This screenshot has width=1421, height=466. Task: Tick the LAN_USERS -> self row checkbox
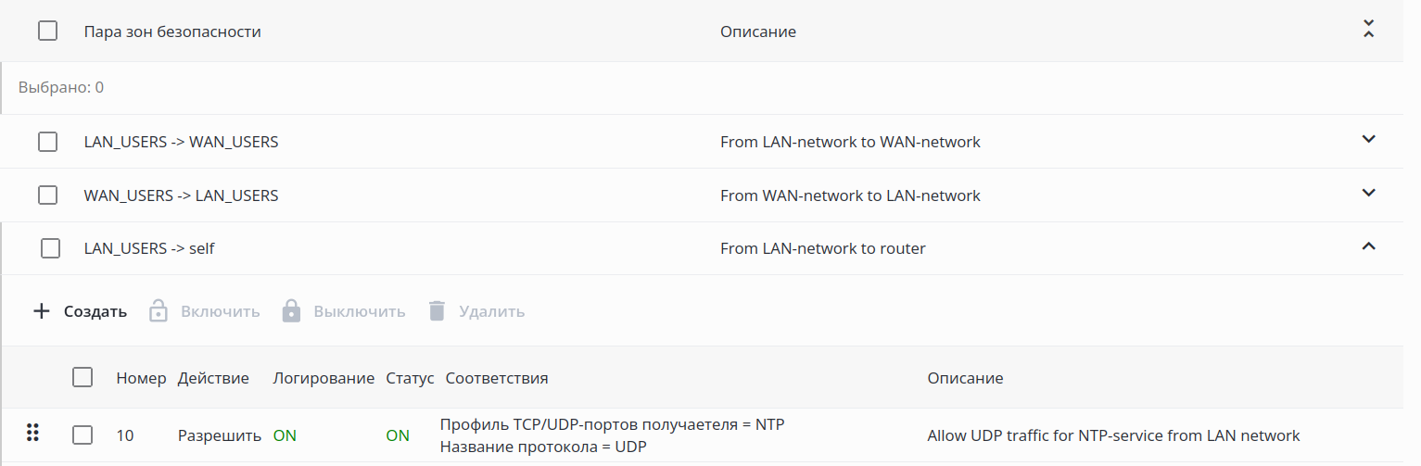tap(51, 248)
